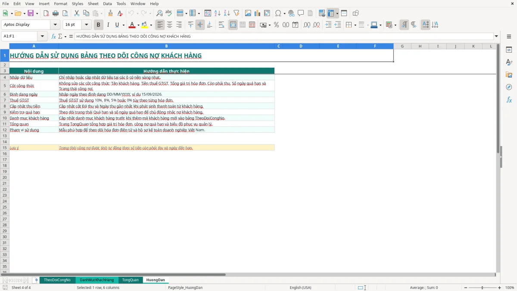Image resolution: width=517 pixels, height=291 pixels.
Task: Open sidebar Gallery panel
Action: pos(509,75)
